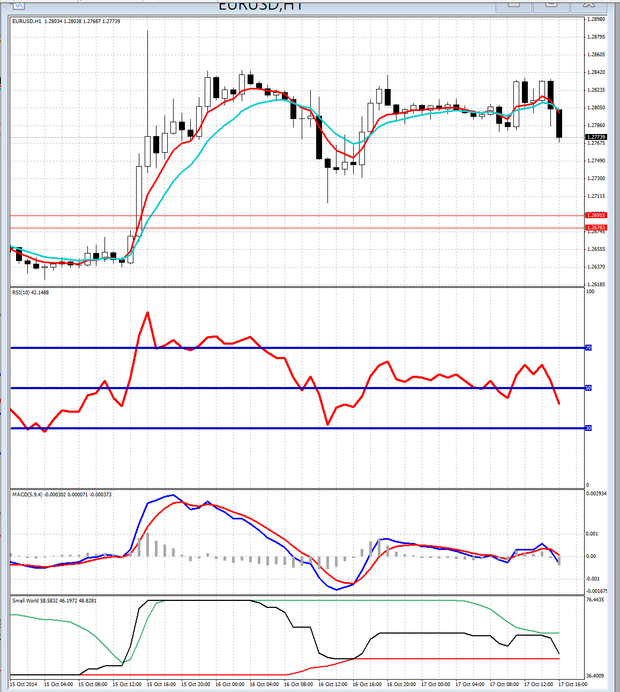Viewport: 620px width, 692px height.
Task: Click the 1.27300 price scale label
Action: click(x=596, y=178)
